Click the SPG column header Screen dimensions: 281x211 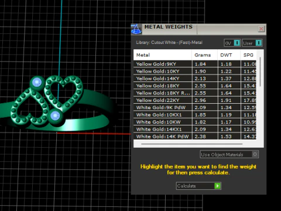point(248,55)
